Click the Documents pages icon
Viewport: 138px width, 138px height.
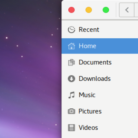(x=71, y=62)
